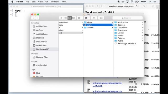168x94 pixels.
Task: Open the File menu
Action: (27, 2)
